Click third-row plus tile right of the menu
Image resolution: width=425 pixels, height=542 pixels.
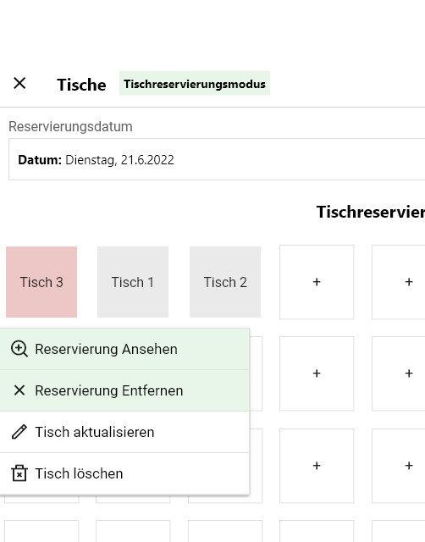tap(317, 466)
